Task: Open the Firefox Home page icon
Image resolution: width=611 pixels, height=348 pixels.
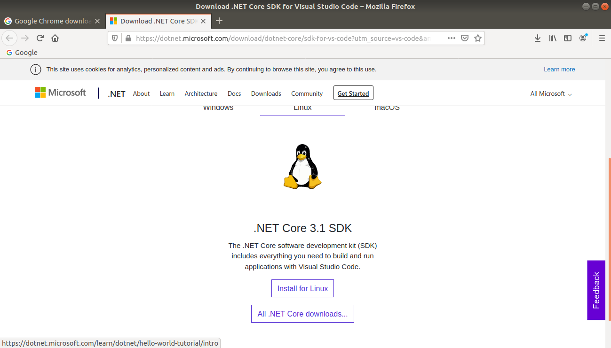Action: (55, 38)
